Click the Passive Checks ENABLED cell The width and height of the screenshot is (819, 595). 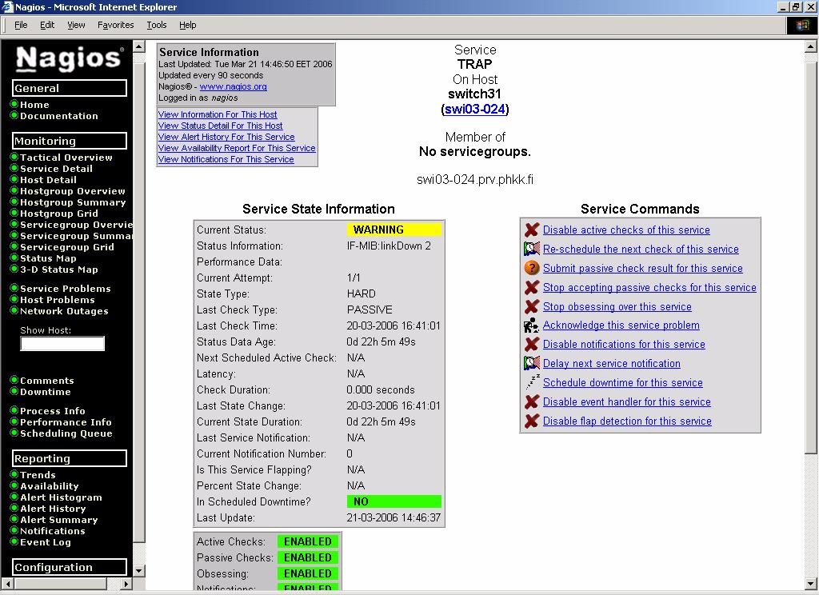click(308, 557)
